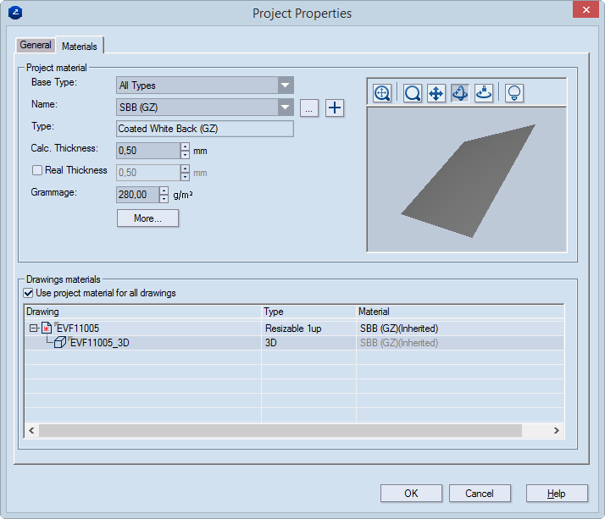Image resolution: width=605 pixels, height=519 pixels.
Task: Click the plus icon to add material
Action: click(x=335, y=108)
